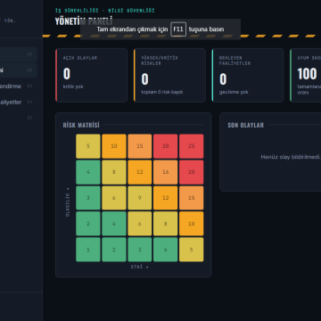Select the red risk matrix cell 25
Viewport: 321px width, 321px height.
coord(192,146)
